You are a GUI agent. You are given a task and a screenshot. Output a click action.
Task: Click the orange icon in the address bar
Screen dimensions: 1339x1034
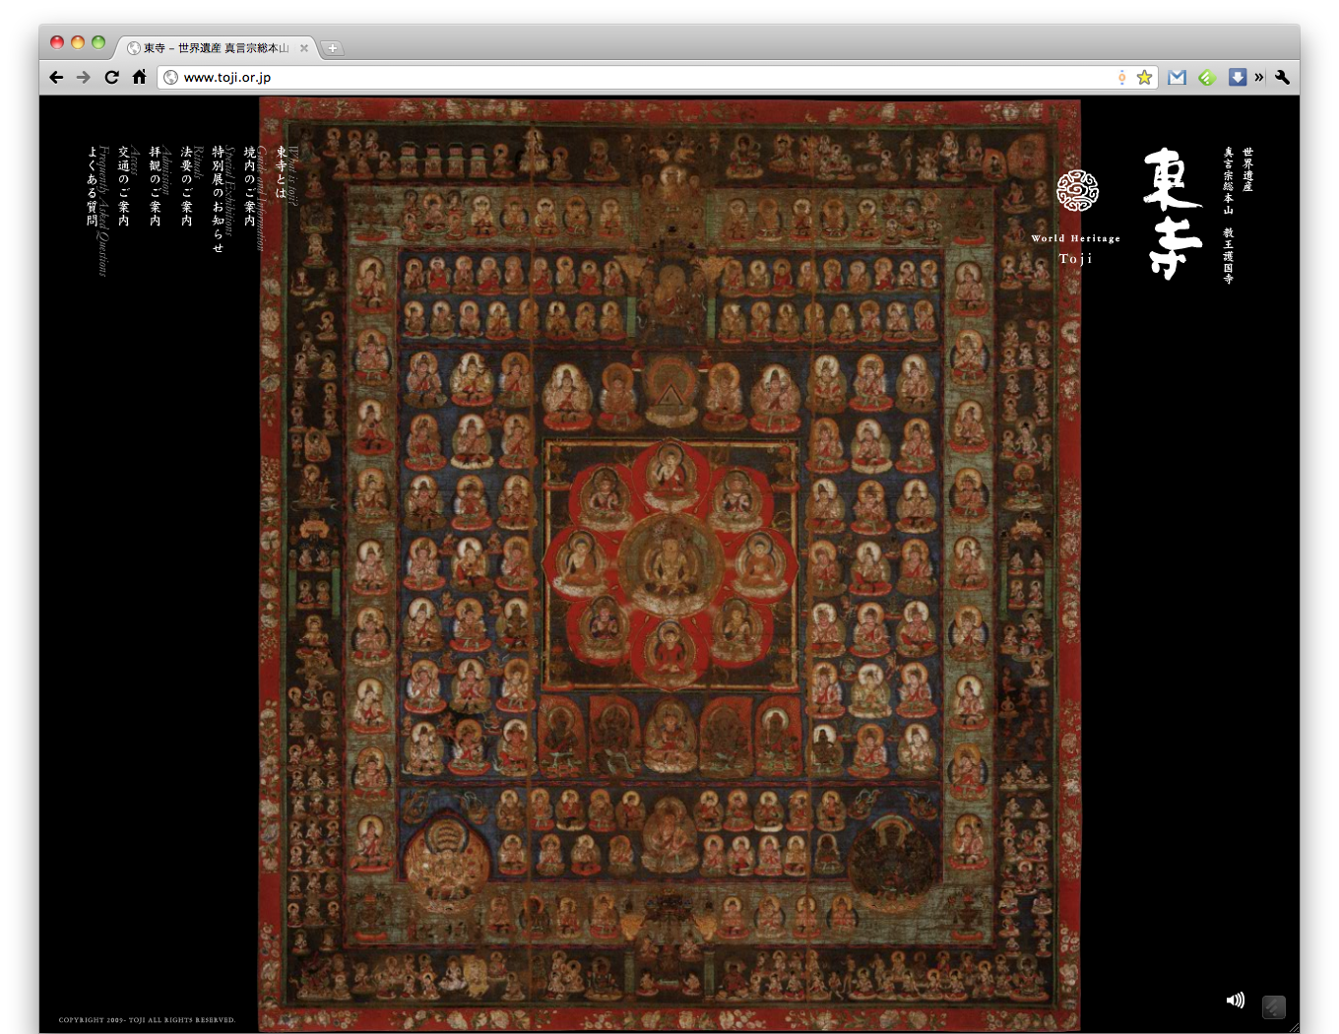[1122, 77]
